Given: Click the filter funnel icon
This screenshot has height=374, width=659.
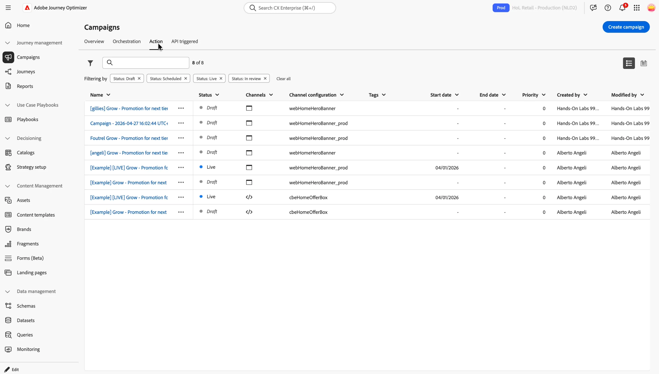Looking at the screenshot, I should [x=90, y=63].
